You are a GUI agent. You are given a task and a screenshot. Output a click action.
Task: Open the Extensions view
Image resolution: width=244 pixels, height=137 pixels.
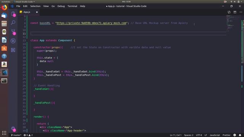[13, 50]
